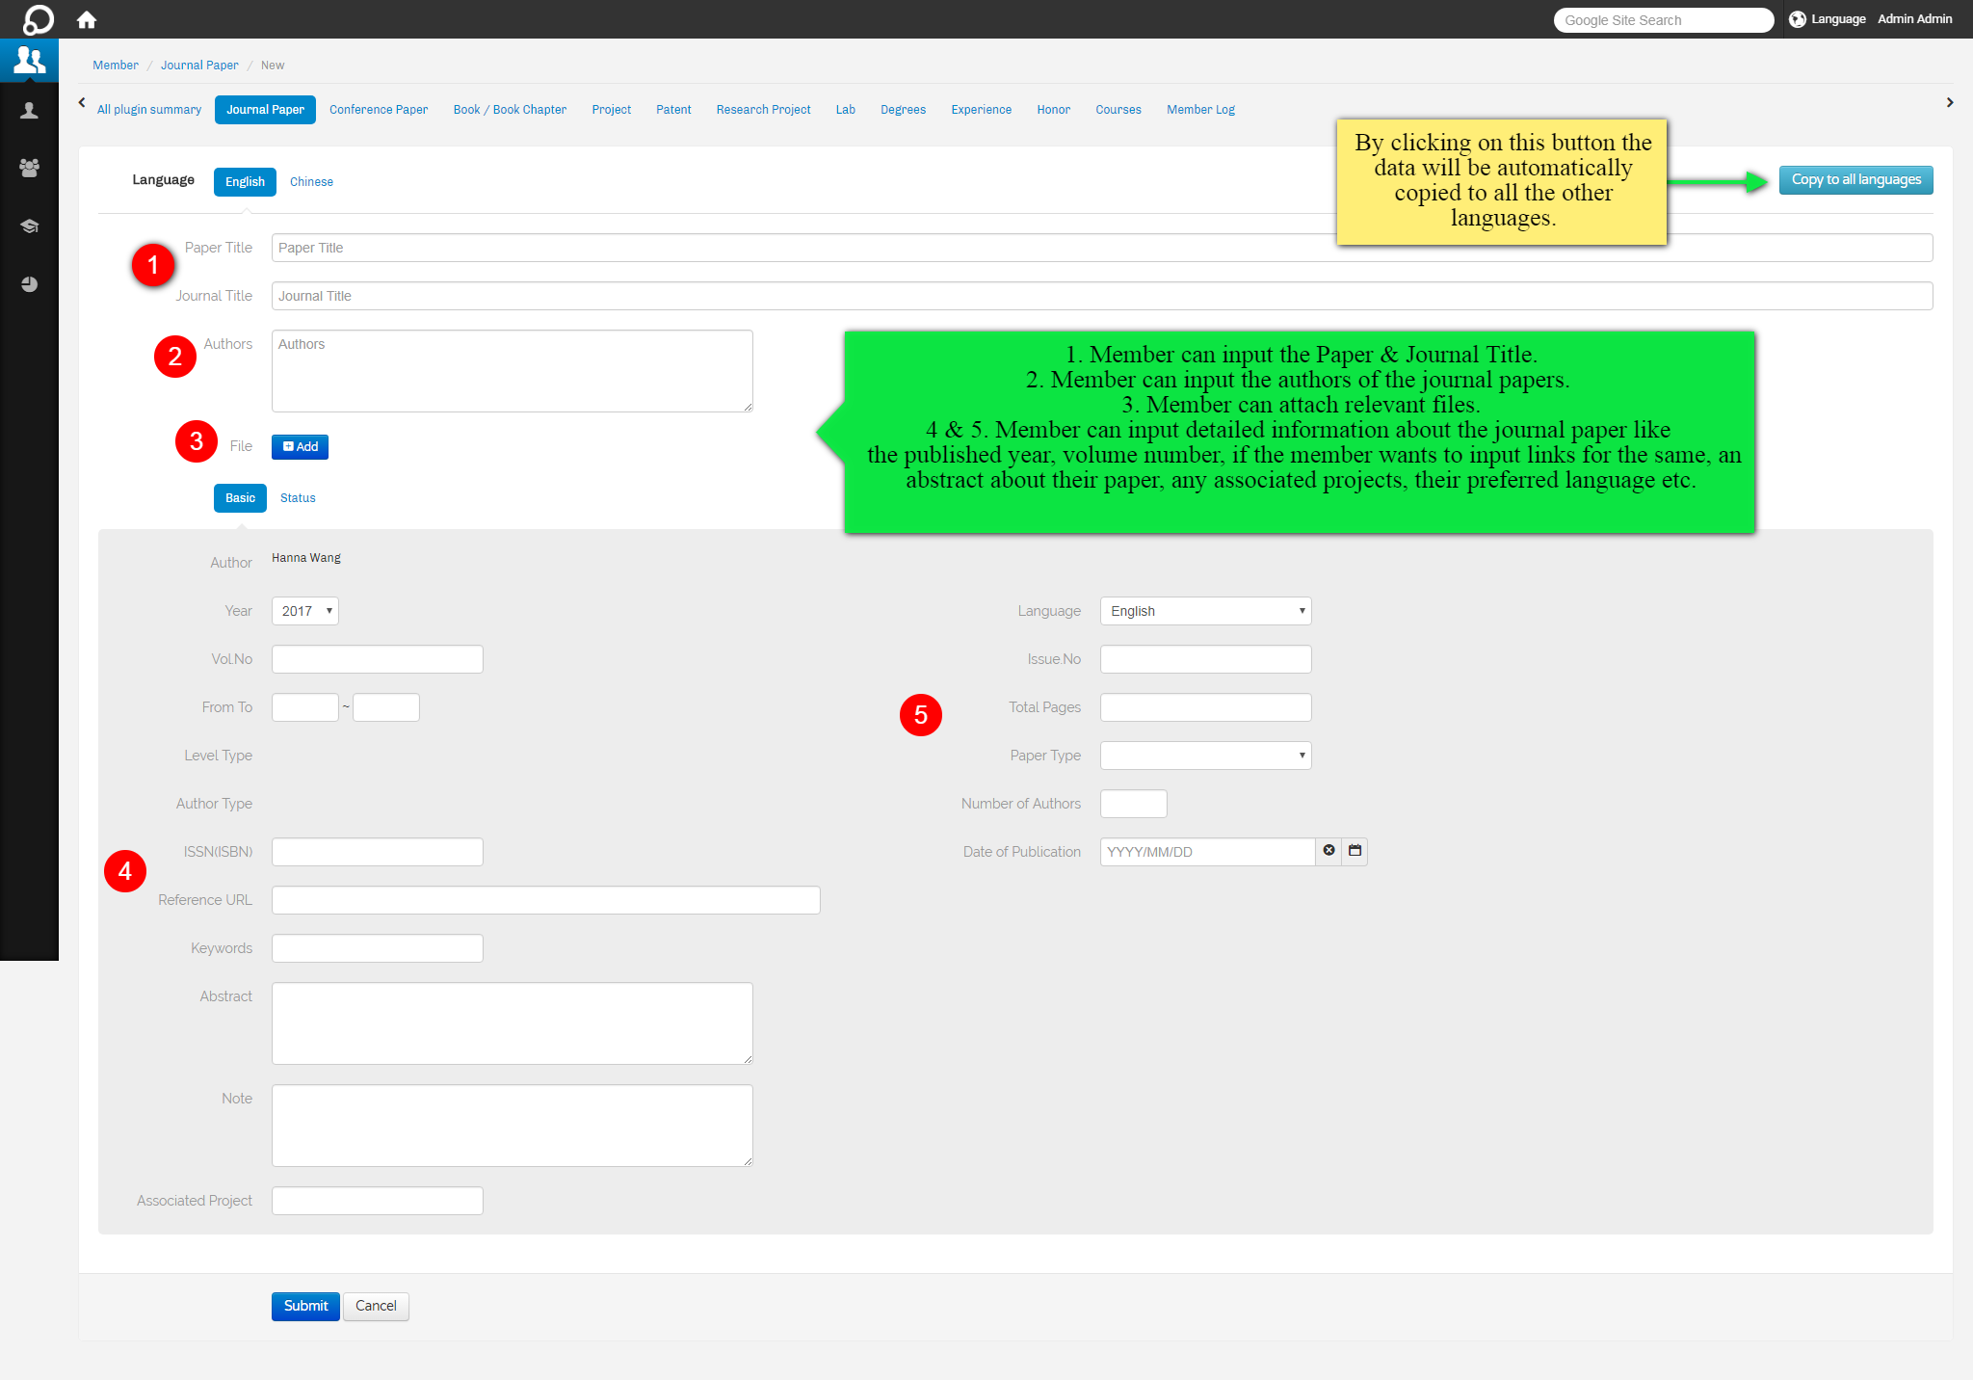
Task: Open the pie chart sidebar icon
Action: click(x=29, y=284)
